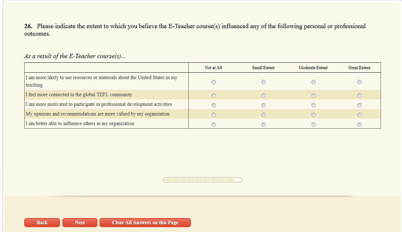Image resolution: width=402 pixels, height=232 pixels.
Task: Choose 'Not at All' for influence others row
Action: tap(214, 124)
